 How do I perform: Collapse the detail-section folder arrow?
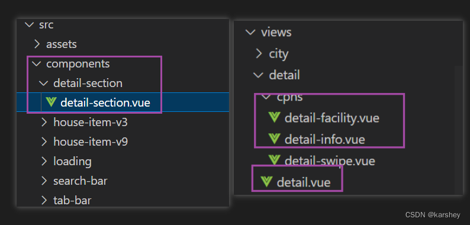44,83
